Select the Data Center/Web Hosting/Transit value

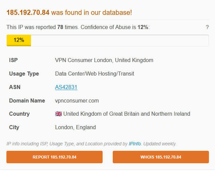pos(95,74)
